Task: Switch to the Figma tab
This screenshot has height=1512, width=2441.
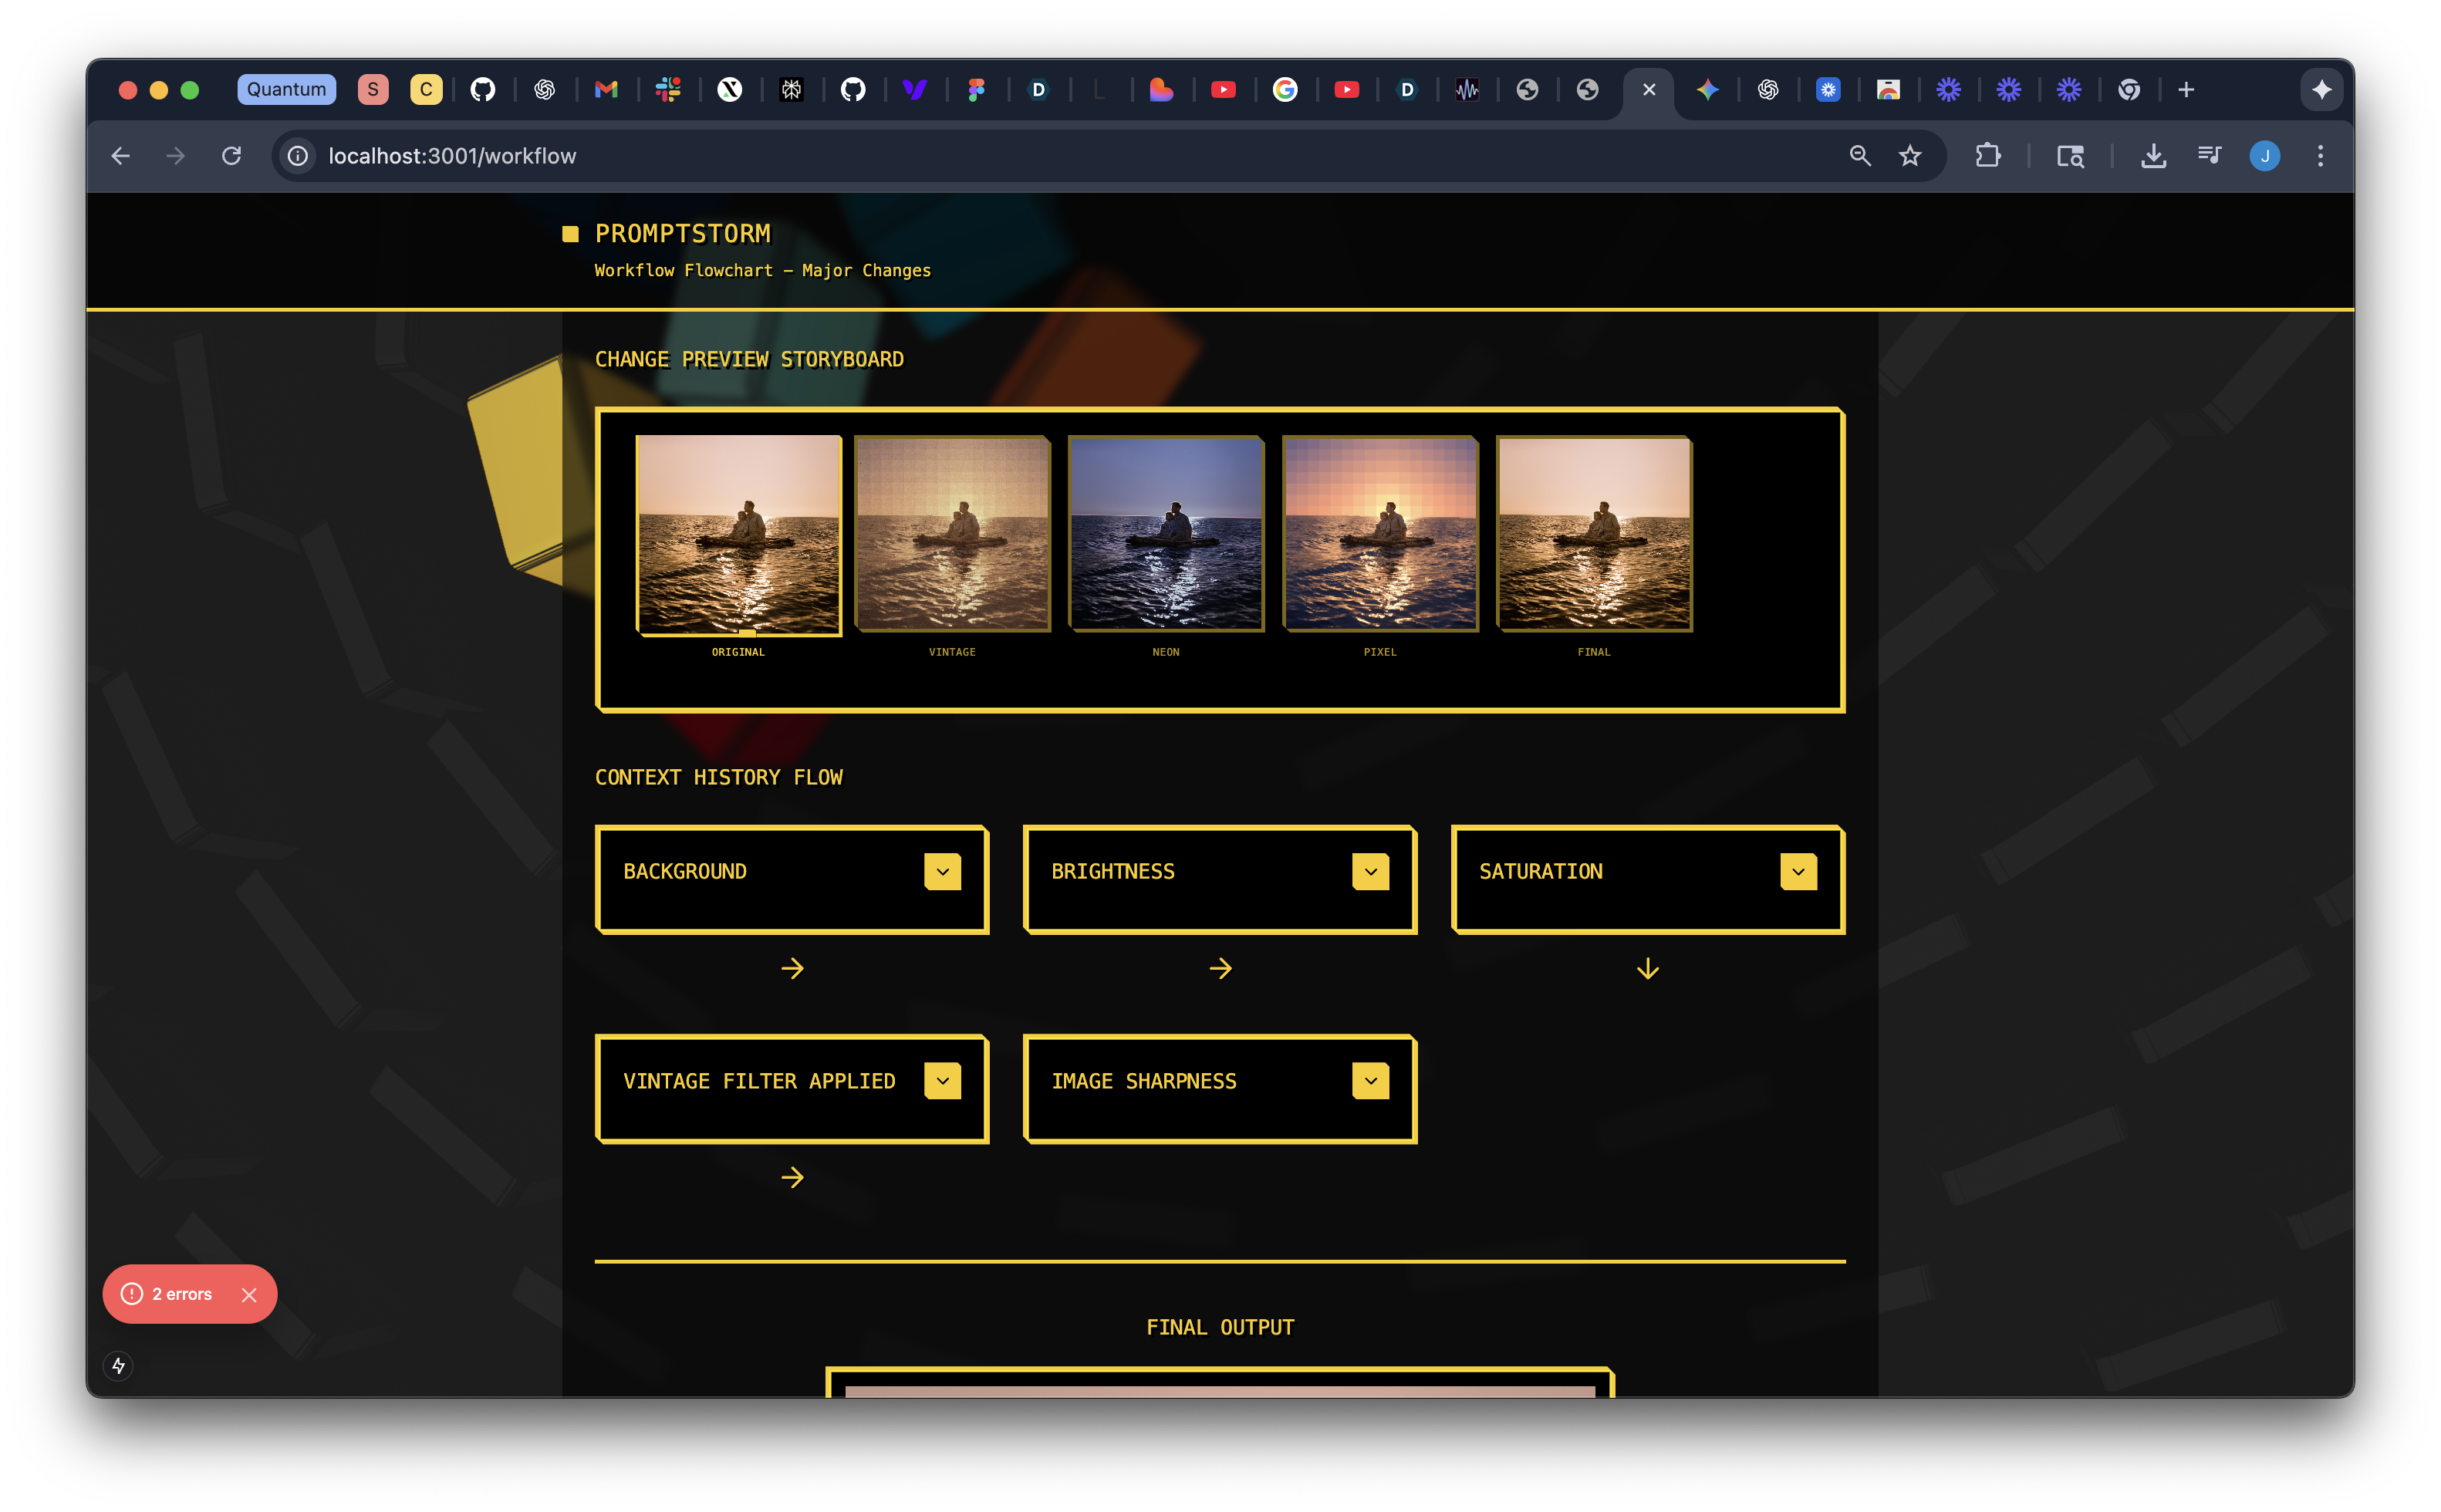Action: click(976, 90)
